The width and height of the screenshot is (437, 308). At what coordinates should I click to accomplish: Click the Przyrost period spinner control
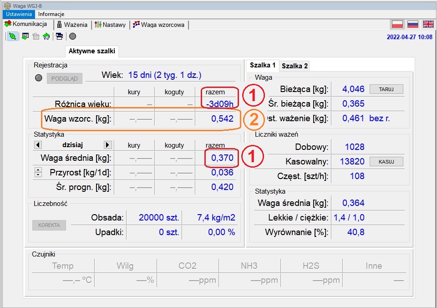[x=38, y=172]
